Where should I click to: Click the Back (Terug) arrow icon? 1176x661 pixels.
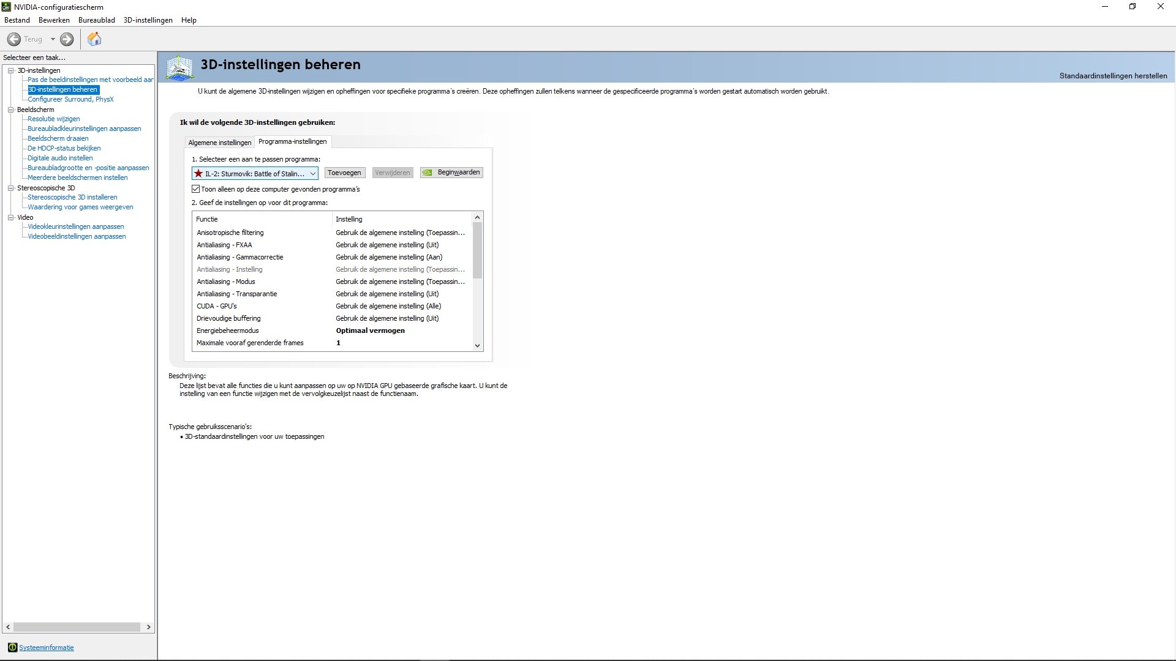(14, 39)
